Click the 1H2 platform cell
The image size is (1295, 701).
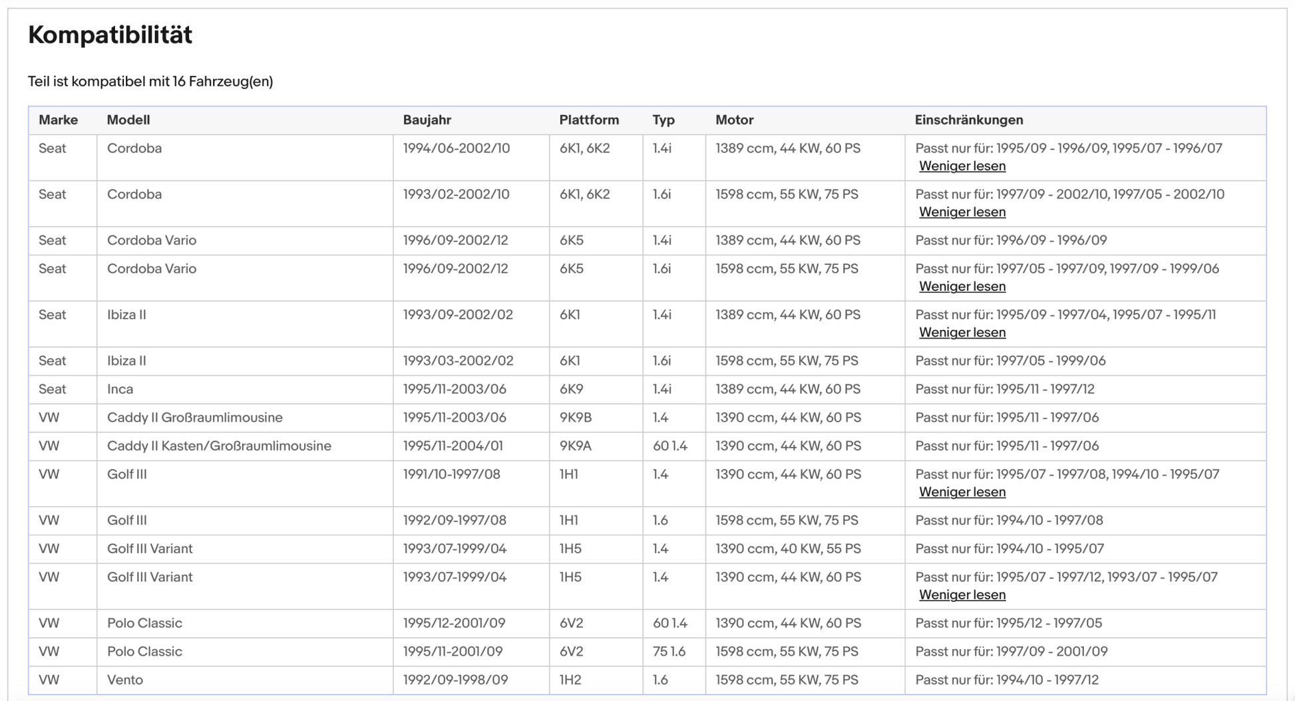pos(569,680)
